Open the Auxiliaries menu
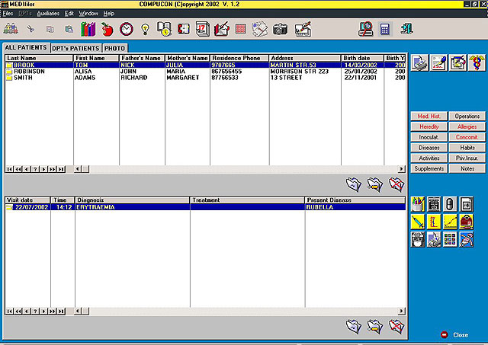Viewport: 488px width, 345px height. click(48, 14)
